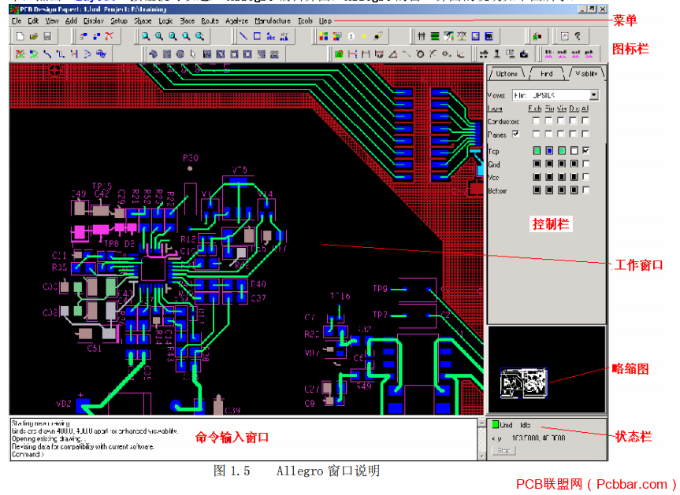Click the Gnd layer Etch black swatch
Screen dimensions: 680x495
[x=537, y=164]
